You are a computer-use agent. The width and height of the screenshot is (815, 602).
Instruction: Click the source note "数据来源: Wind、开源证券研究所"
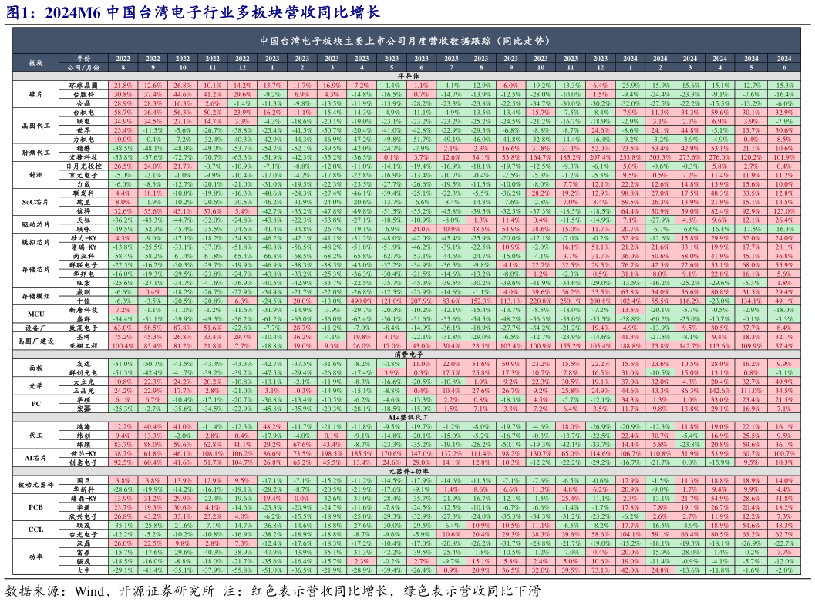pyautogui.click(x=110, y=591)
